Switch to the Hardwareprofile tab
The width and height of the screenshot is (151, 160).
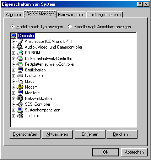71,15
